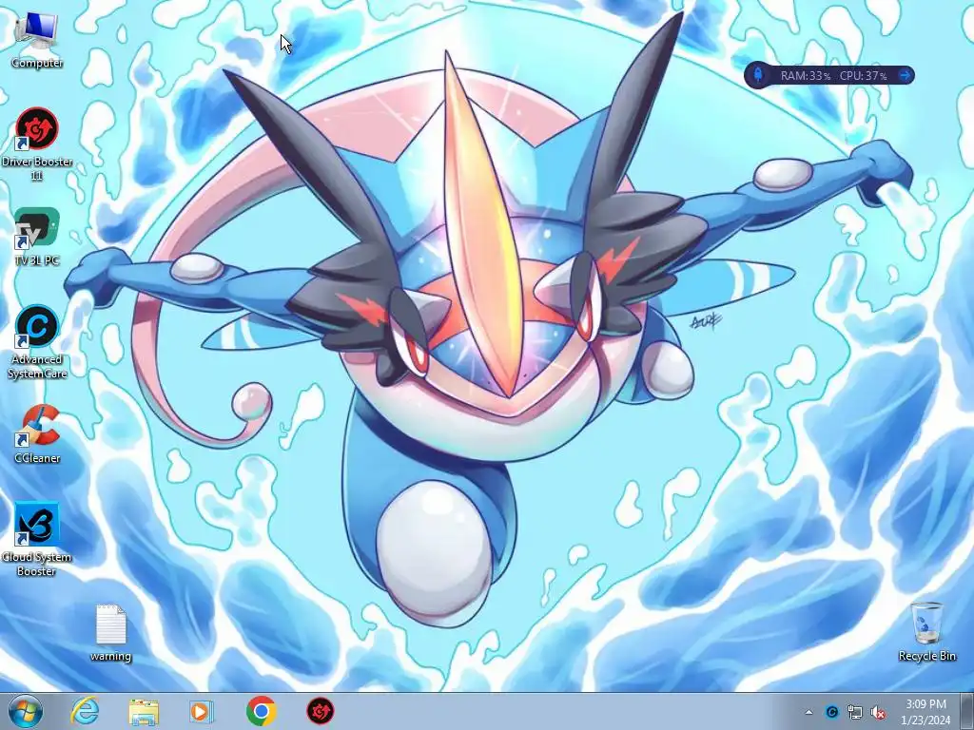Open Windows Explorer from the taskbar
974x730 pixels.
pyautogui.click(x=144, y=711)
